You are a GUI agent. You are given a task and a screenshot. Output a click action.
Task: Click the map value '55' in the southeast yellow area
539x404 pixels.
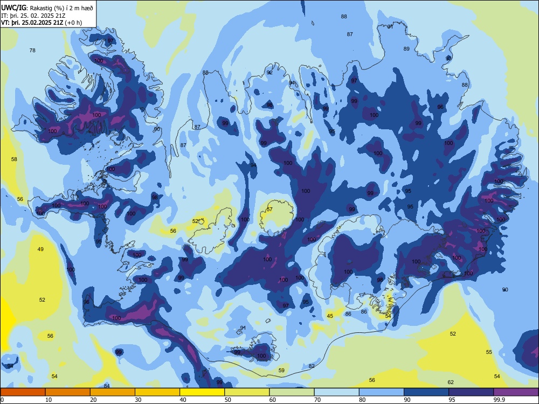[x=489, y=352]
